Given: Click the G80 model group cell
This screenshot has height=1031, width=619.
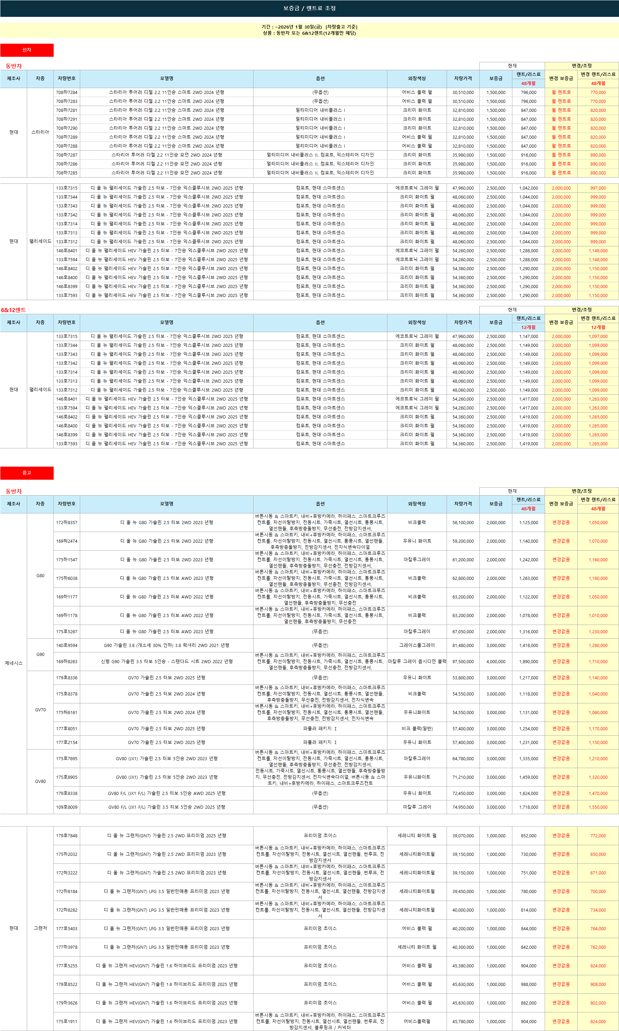Looking at the screenshot, I should point(40,576).
